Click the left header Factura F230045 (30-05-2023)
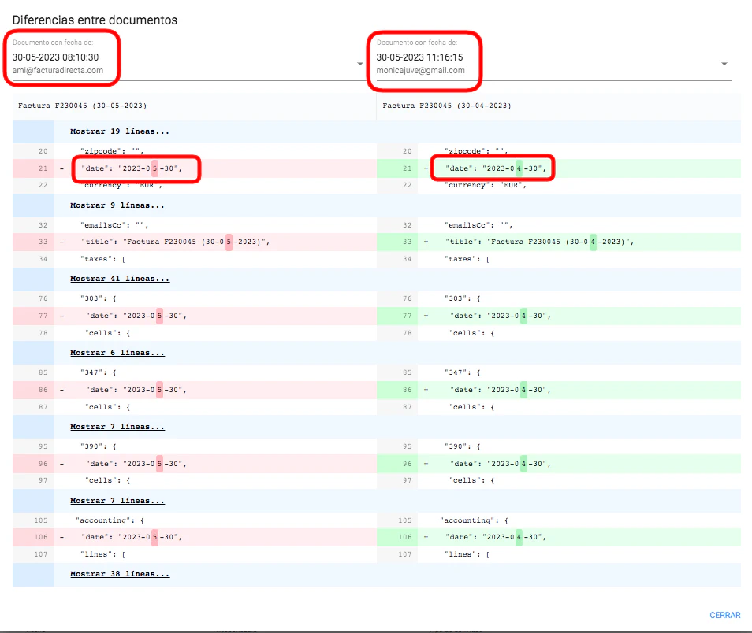 pos(82,105)
